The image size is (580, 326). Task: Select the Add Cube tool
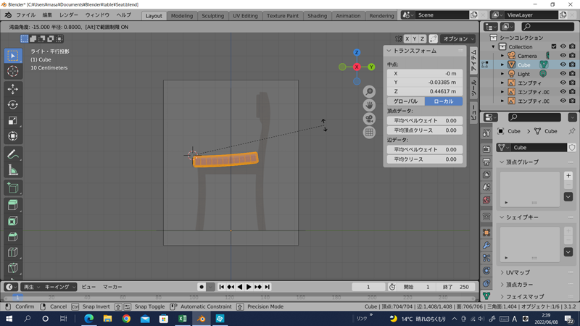13,188
